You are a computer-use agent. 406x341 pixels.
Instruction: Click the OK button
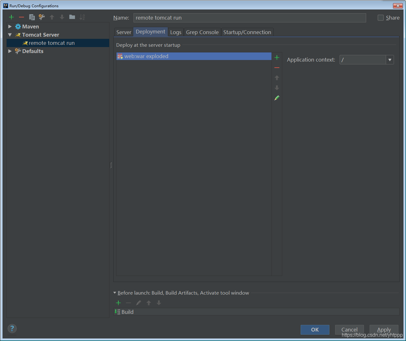click(x=315, y=330)
